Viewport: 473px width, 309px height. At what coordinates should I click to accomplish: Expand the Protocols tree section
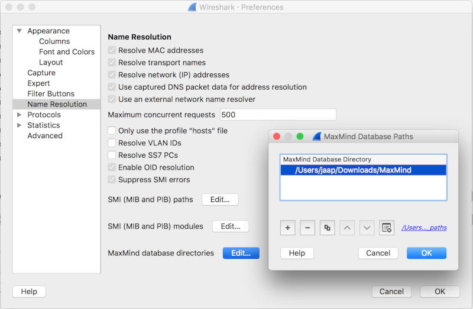point(20,115)
